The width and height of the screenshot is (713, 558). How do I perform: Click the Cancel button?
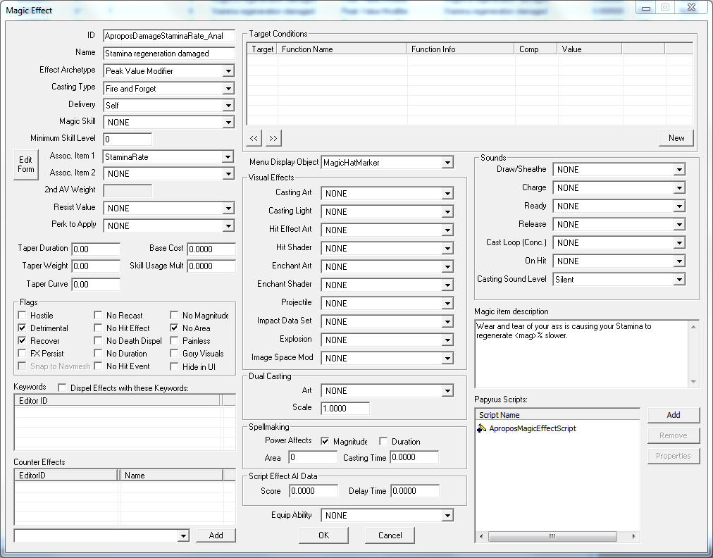tap(390, 535)
